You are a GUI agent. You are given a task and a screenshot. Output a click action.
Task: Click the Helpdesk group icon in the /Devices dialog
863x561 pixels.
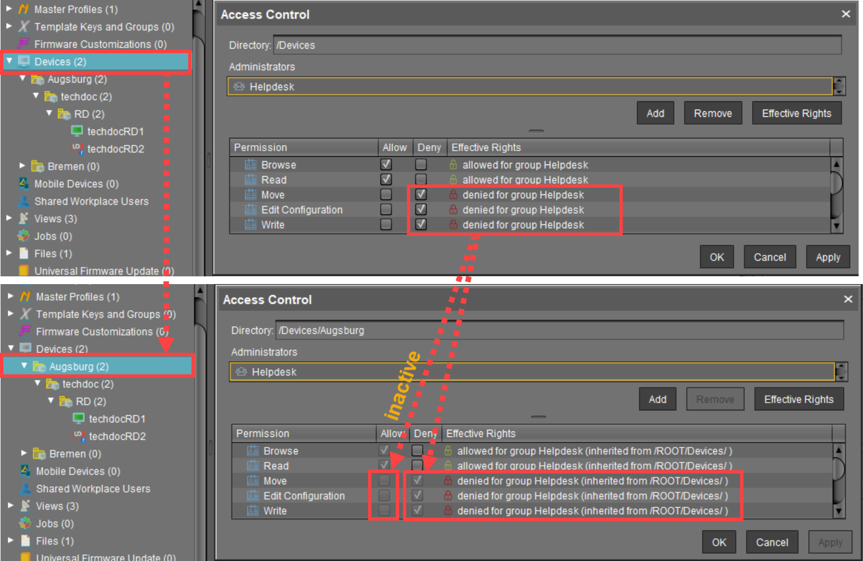point(239,86)
